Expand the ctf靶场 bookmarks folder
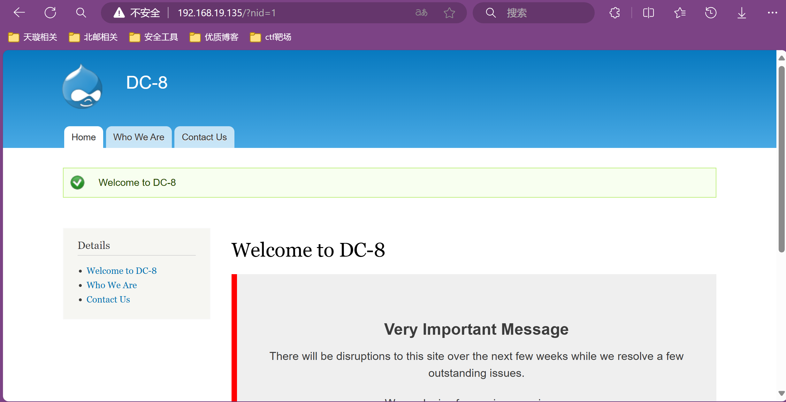 [x=271, y=37]
